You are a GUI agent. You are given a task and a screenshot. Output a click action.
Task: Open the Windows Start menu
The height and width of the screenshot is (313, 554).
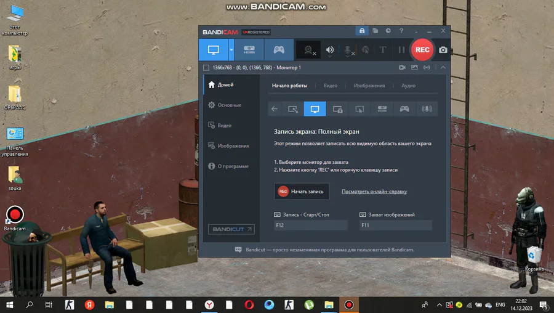[9, 304]
